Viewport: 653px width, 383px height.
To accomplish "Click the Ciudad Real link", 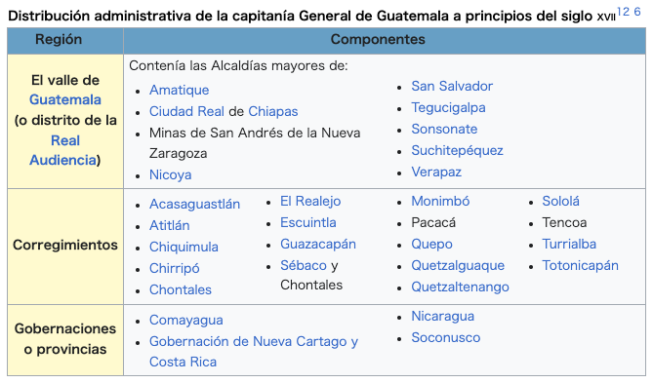I will [186, 111].
